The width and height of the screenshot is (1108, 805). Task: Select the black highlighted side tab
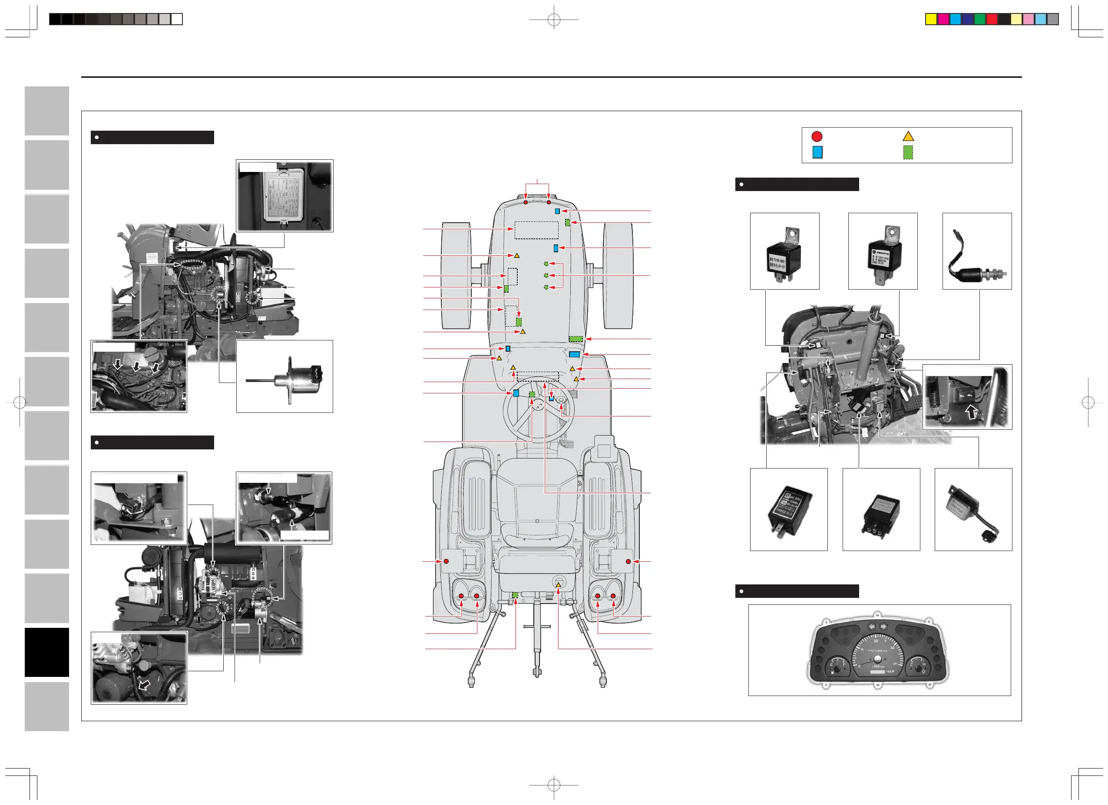tap(47, 652)
